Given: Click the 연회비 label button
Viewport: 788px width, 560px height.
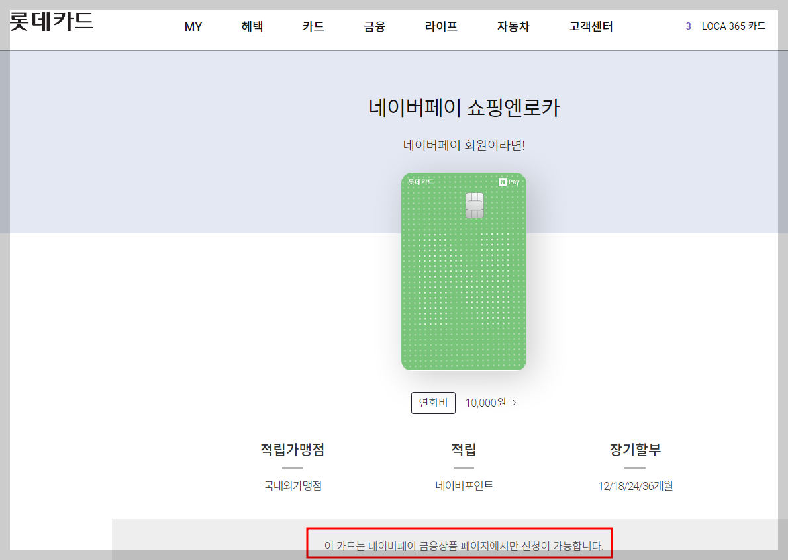Looking at the screenshot, I should click(x=433, y=403).
